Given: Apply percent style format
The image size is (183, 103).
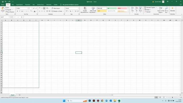Looking at the screenshot, I should tap(71, 11).
